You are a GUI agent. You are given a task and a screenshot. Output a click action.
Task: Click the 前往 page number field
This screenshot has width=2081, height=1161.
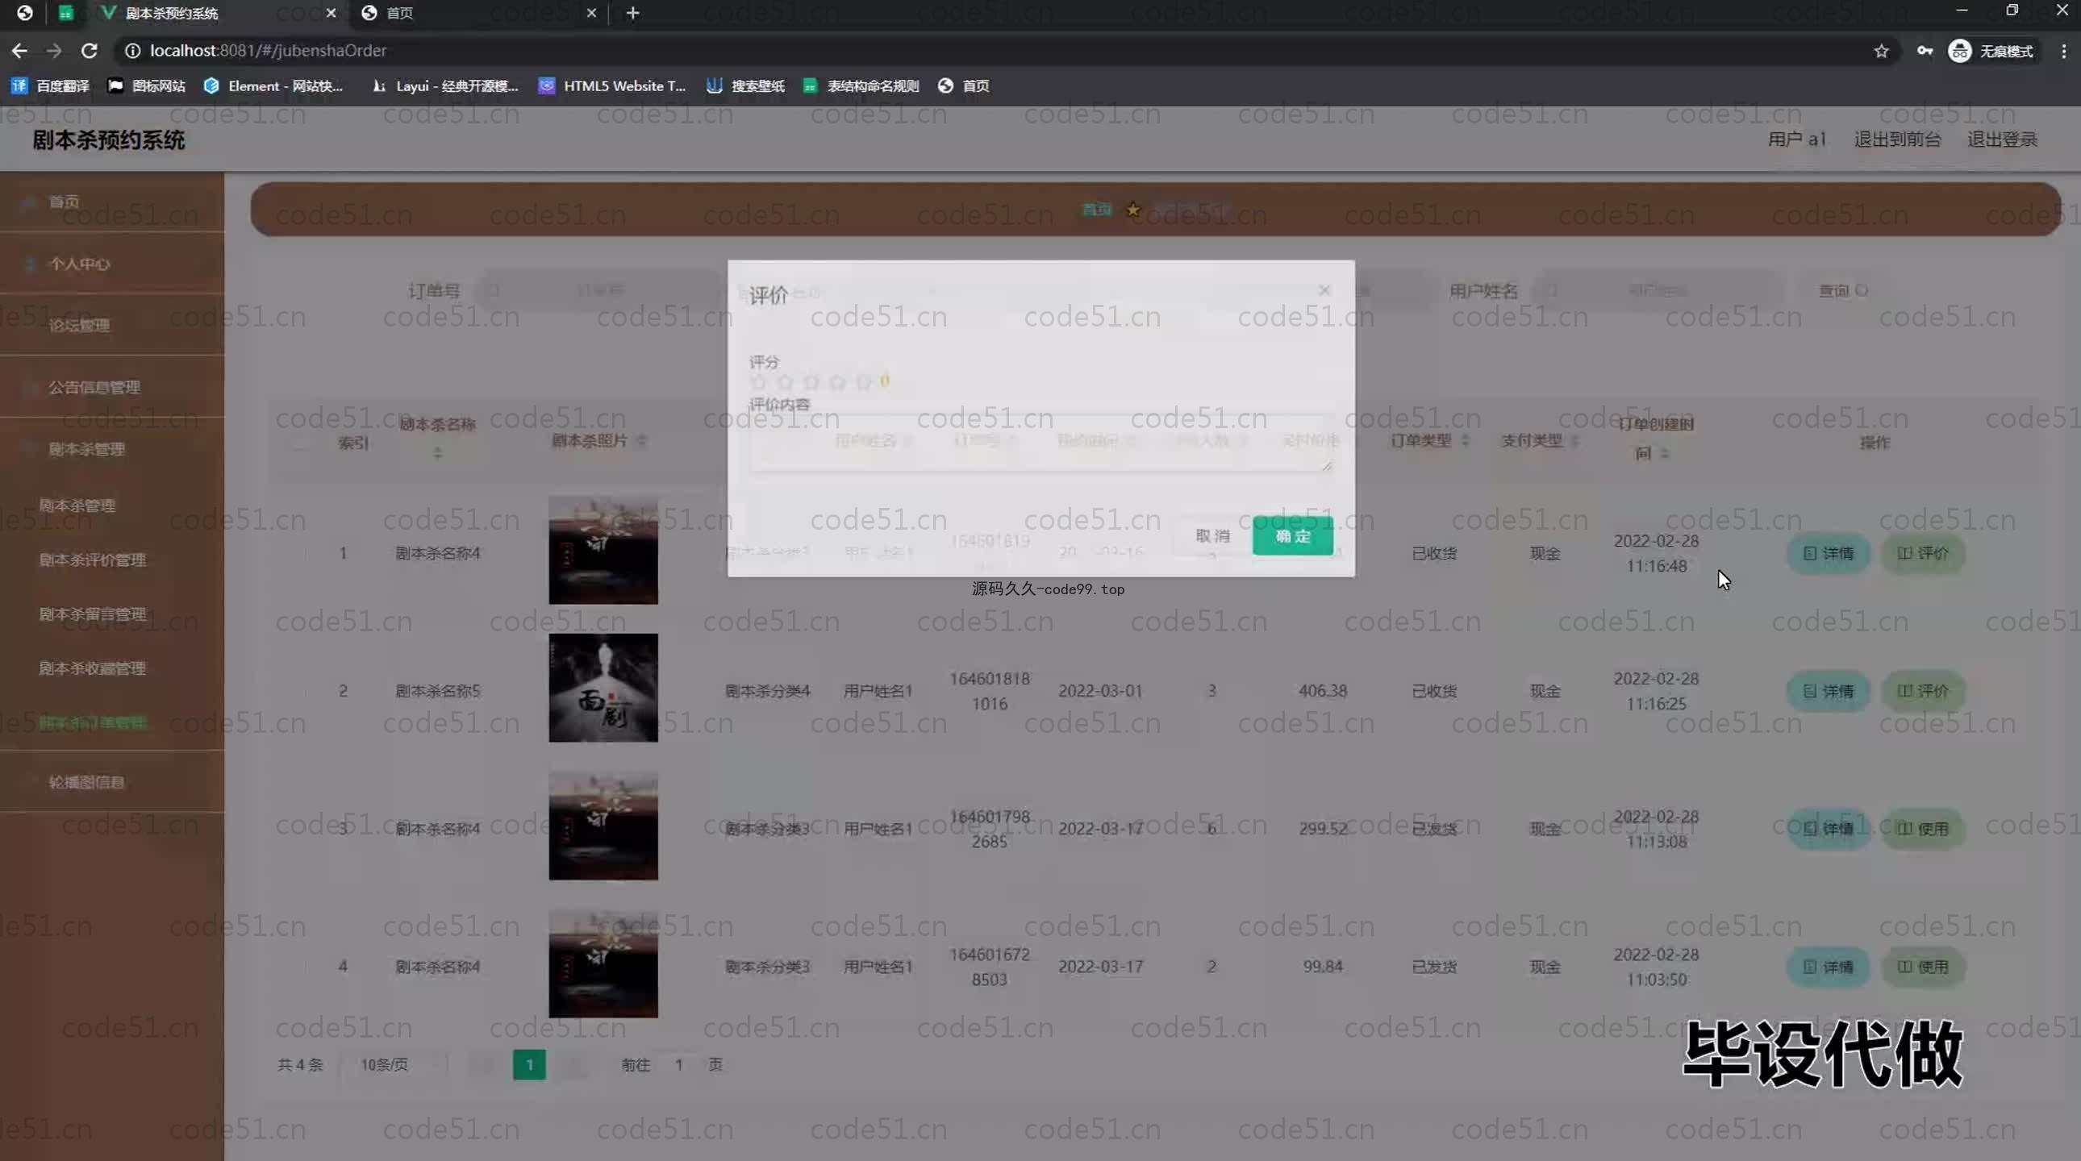click(x=678, y=1065)
